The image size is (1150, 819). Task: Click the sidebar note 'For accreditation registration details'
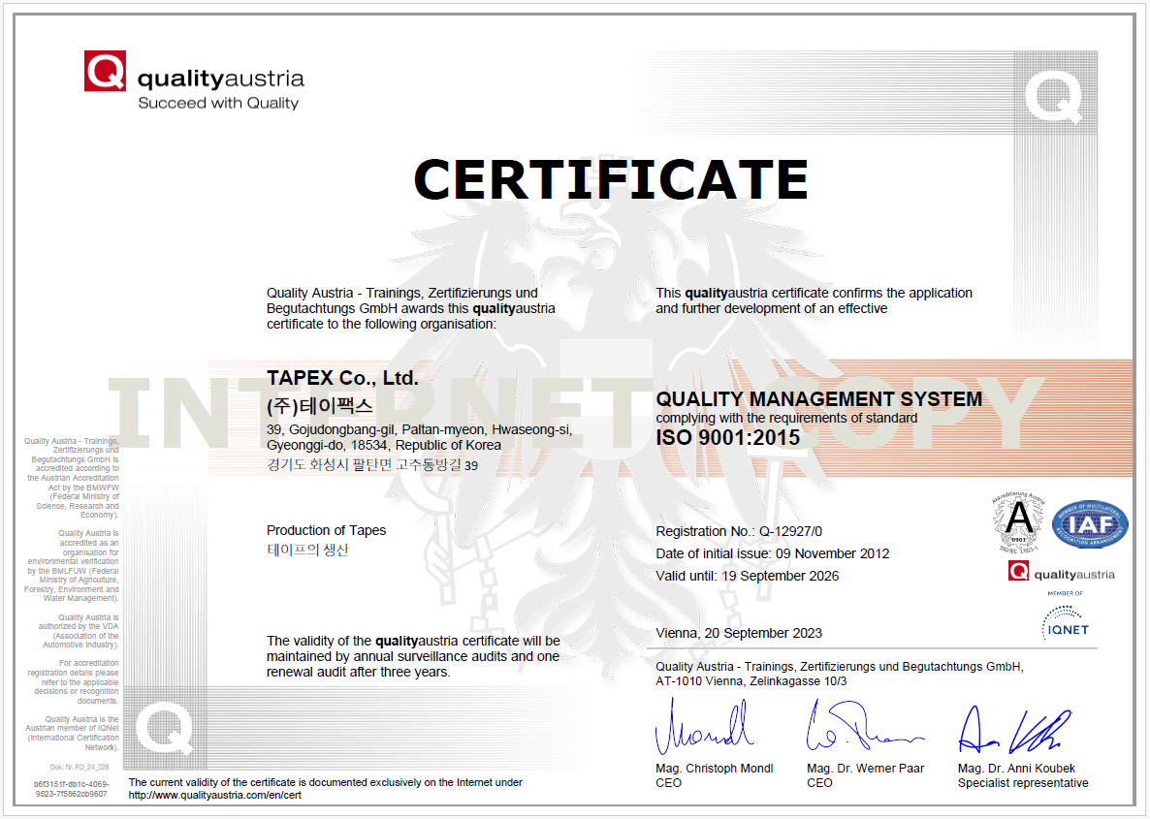click(73, 682)
